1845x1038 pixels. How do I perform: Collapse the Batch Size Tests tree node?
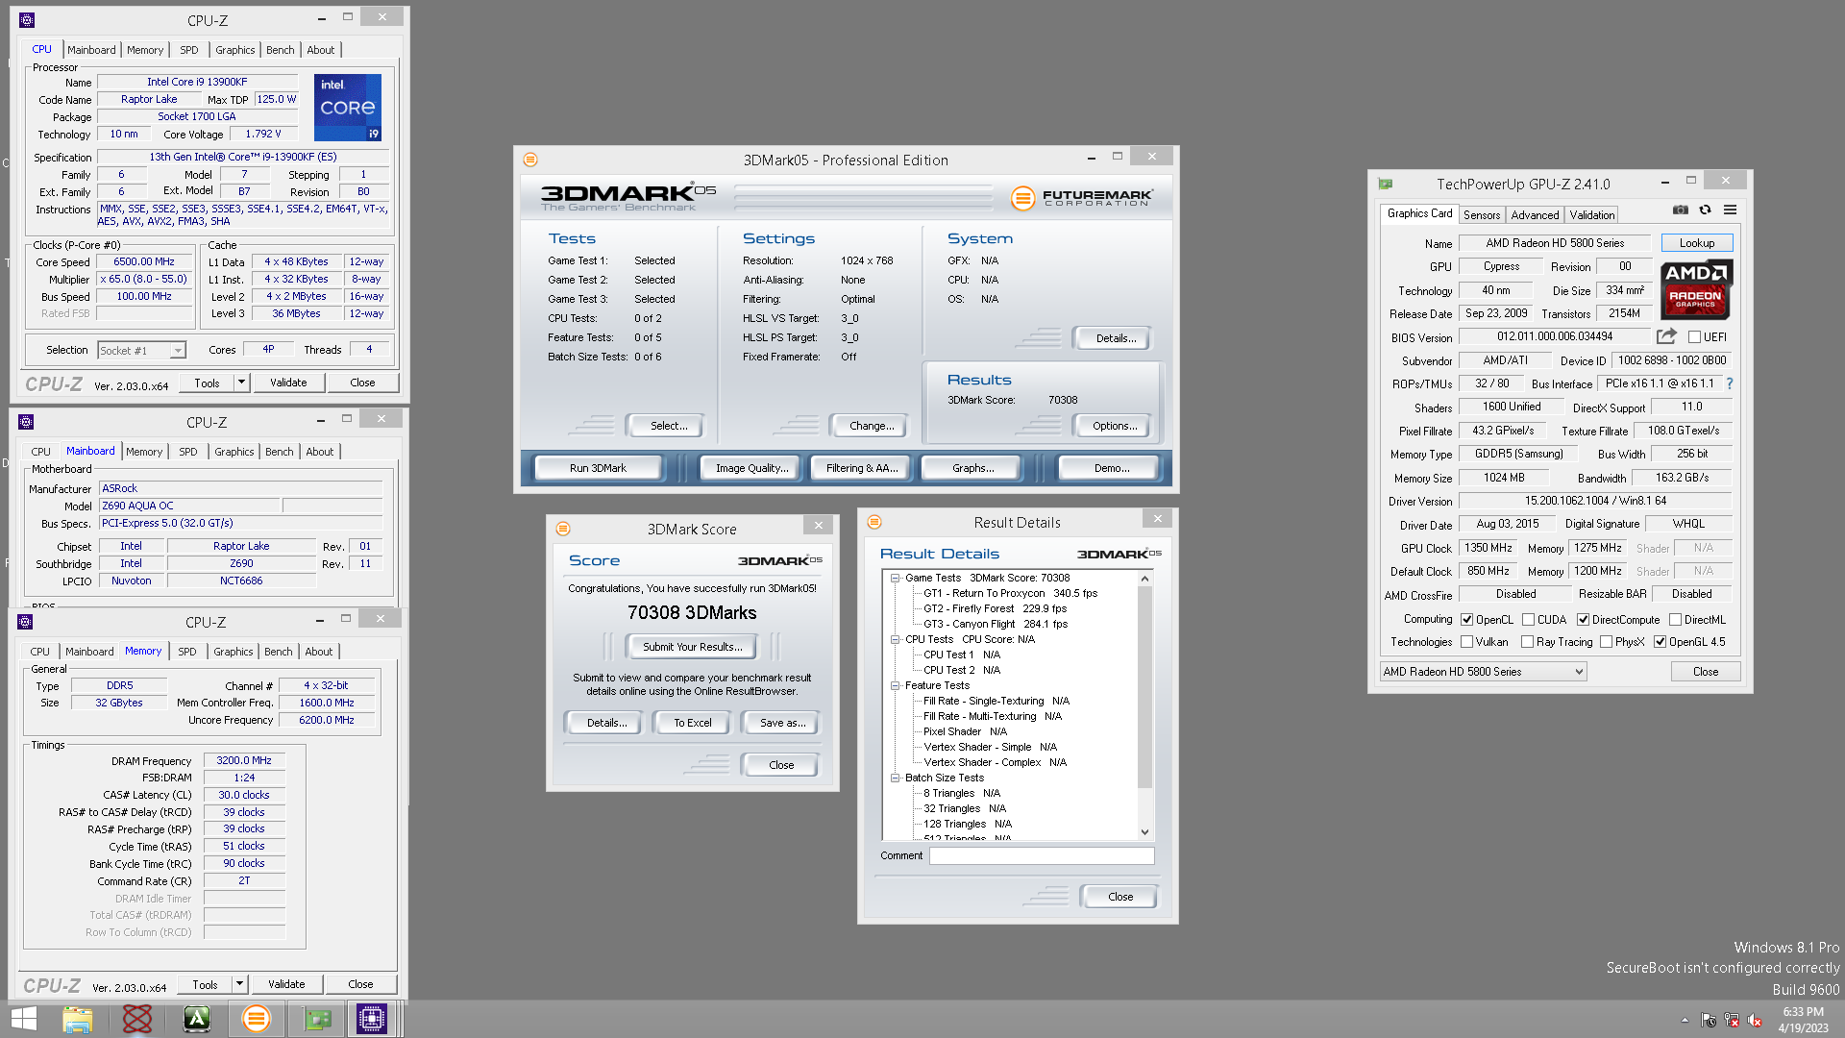(895, 778)
